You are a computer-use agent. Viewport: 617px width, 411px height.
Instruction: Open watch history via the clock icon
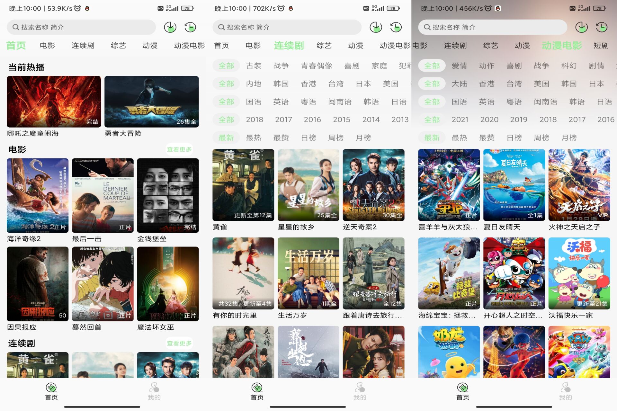pos(190,27)
